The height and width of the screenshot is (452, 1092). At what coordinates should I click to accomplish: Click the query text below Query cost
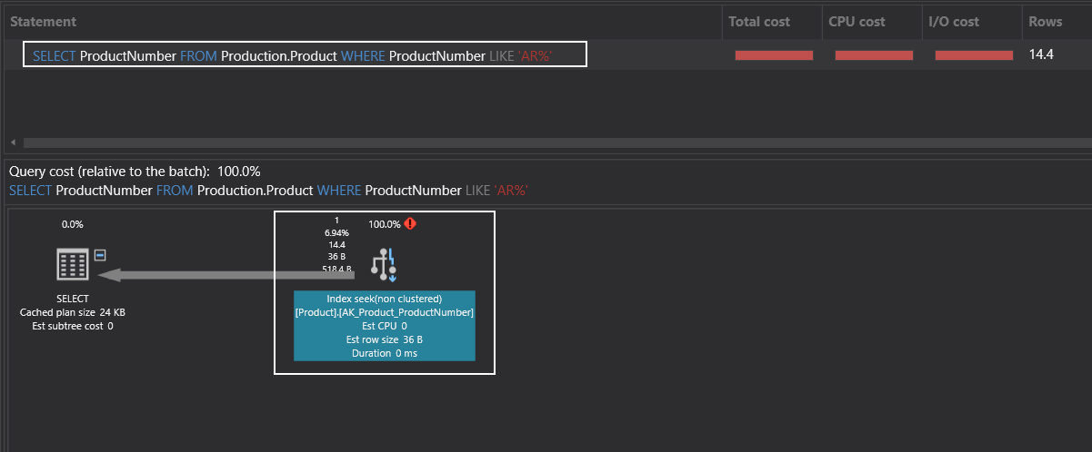(x=268, y=191)
